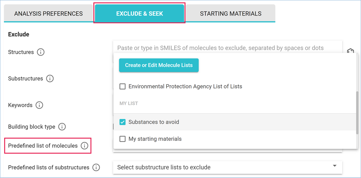
Task: Click info icon for Predefined list of molecules
Action: 84,146
